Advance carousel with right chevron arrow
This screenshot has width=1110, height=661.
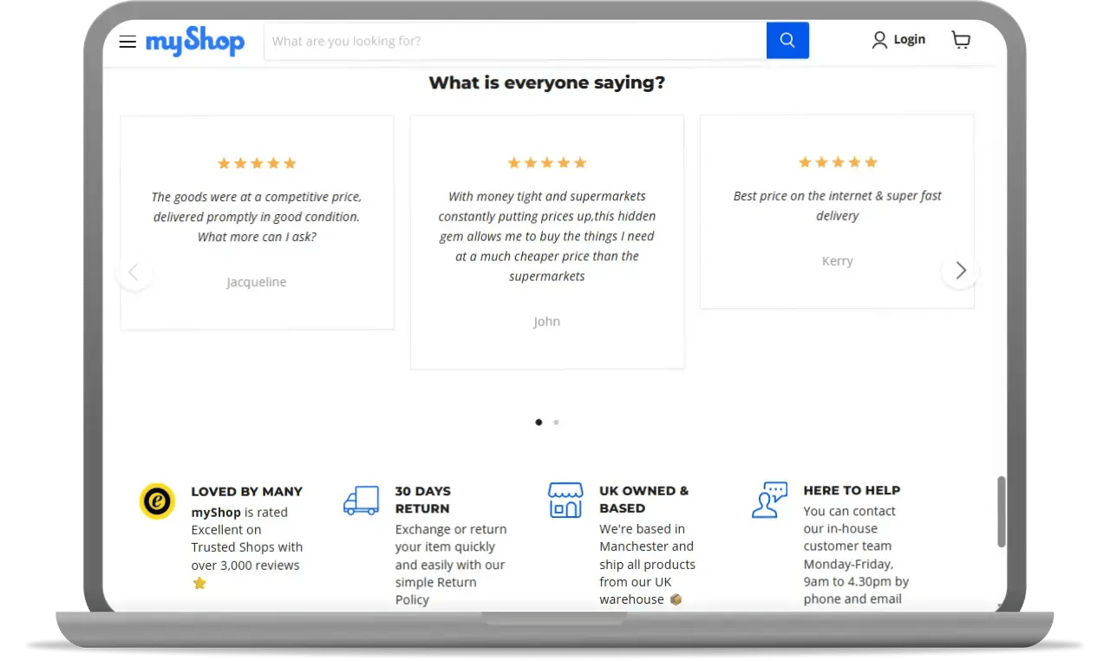tap(960, 271)
